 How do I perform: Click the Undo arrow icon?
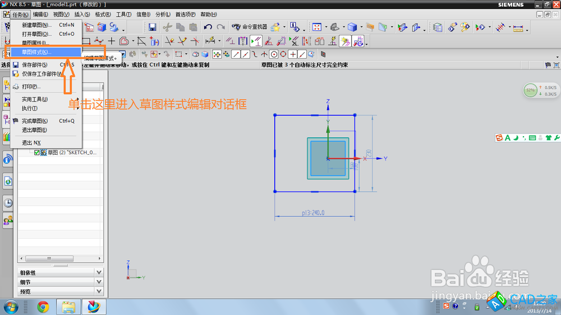[x=208, y=27]
